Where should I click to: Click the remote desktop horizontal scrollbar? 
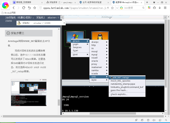coord(113,113)
